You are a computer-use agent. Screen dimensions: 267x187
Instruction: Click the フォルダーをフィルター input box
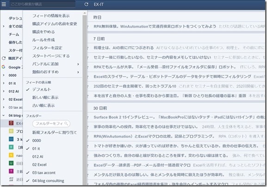[51, 124]
